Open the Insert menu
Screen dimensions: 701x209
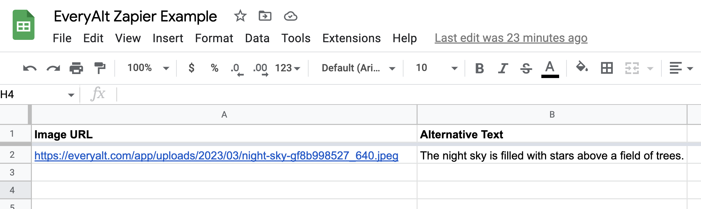point(168,38)
